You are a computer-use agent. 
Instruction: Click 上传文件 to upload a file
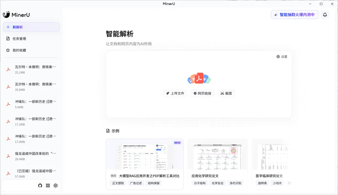175,93
